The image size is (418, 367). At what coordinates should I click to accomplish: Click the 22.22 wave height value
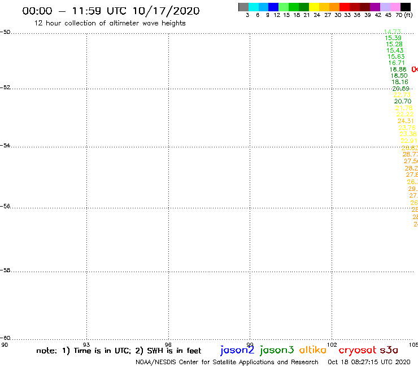405,115
